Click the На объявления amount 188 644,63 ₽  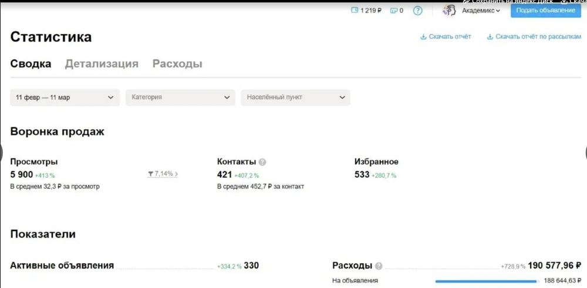[563, 281]
